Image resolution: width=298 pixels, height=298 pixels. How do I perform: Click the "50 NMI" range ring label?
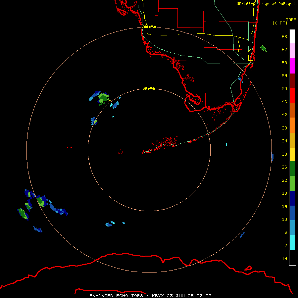[149, 88]
